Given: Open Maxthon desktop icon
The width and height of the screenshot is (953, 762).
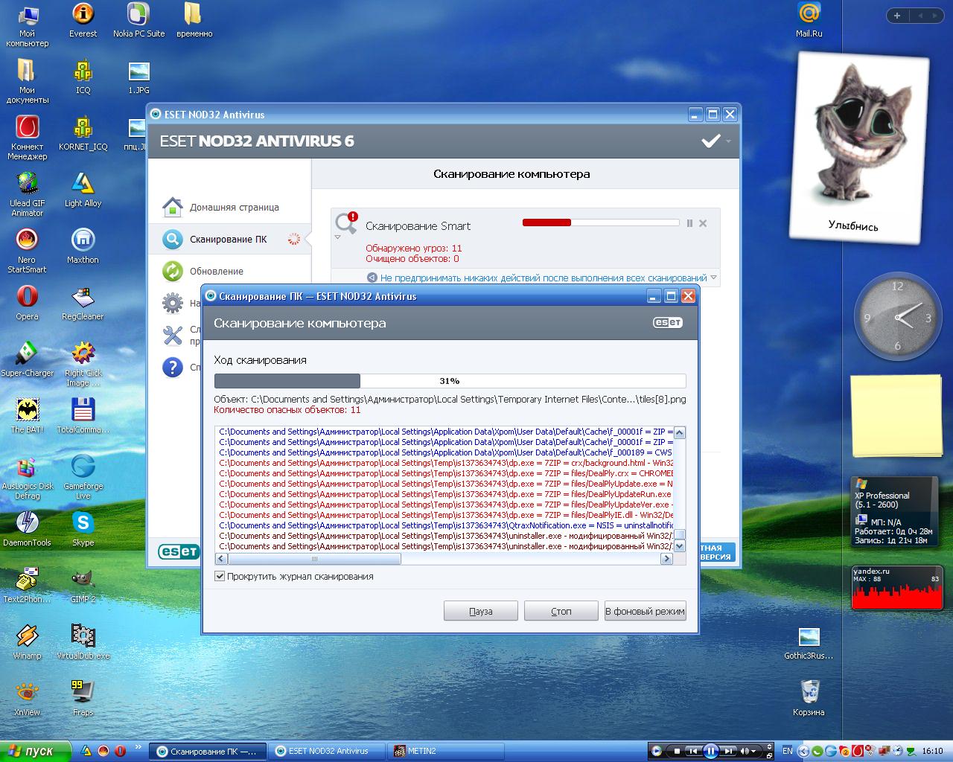Looking at the screenshot, I should point(83,246).
